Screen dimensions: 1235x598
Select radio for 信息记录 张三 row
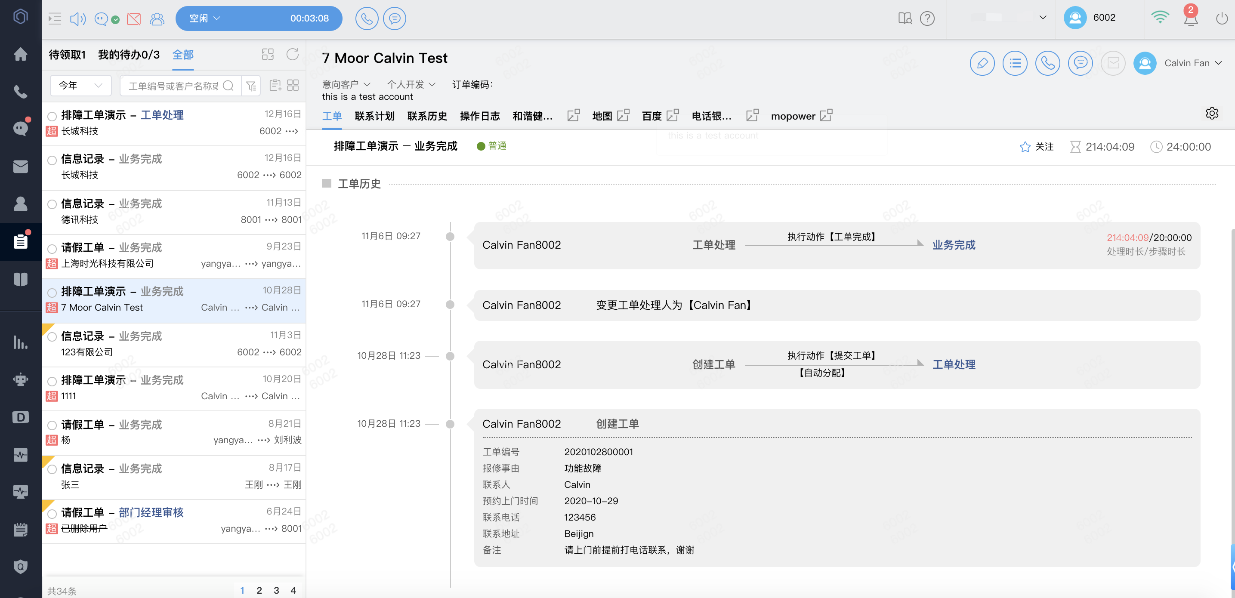point(52,469)
